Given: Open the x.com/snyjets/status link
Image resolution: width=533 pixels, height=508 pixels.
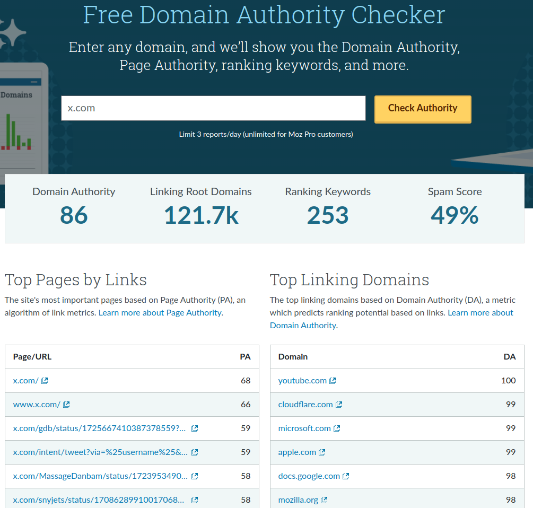Looking at the screenshot, I should 99,500.
